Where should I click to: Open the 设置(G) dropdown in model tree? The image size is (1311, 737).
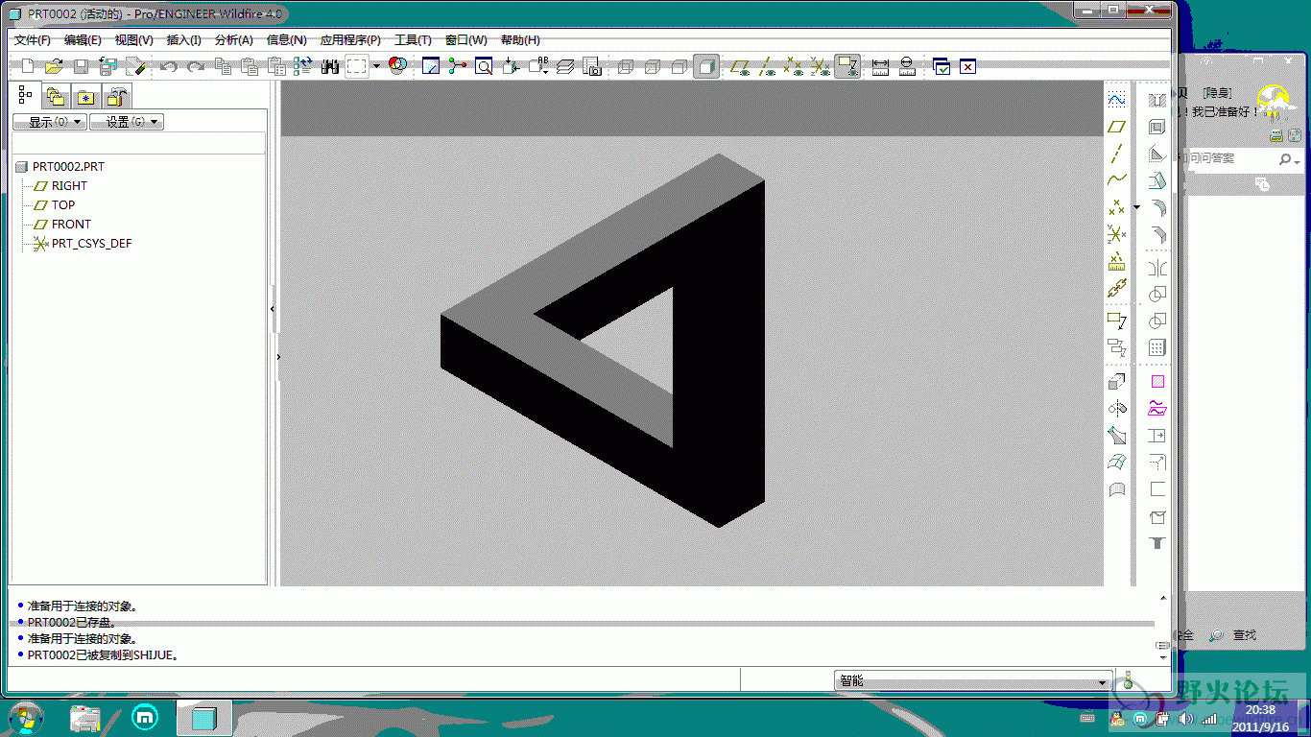coord(127,122)
